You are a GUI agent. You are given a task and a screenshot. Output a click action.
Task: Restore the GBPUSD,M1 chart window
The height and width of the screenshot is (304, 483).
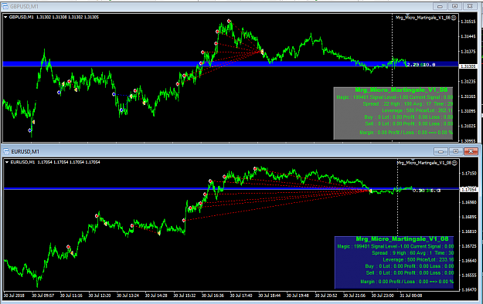coord(455,6)
